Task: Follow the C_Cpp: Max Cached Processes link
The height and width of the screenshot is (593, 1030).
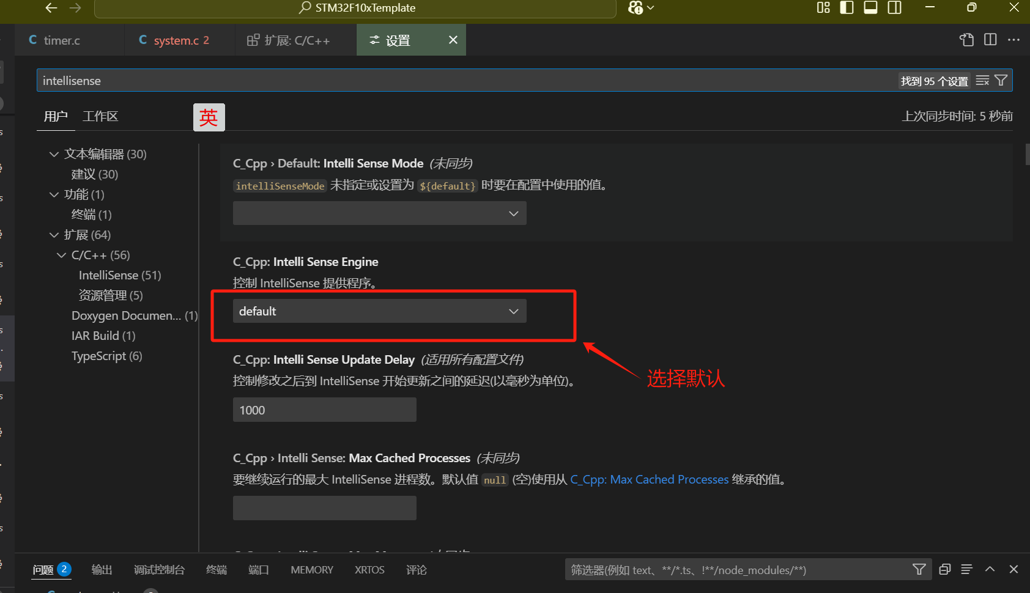Action: click(x=649, y=480)
